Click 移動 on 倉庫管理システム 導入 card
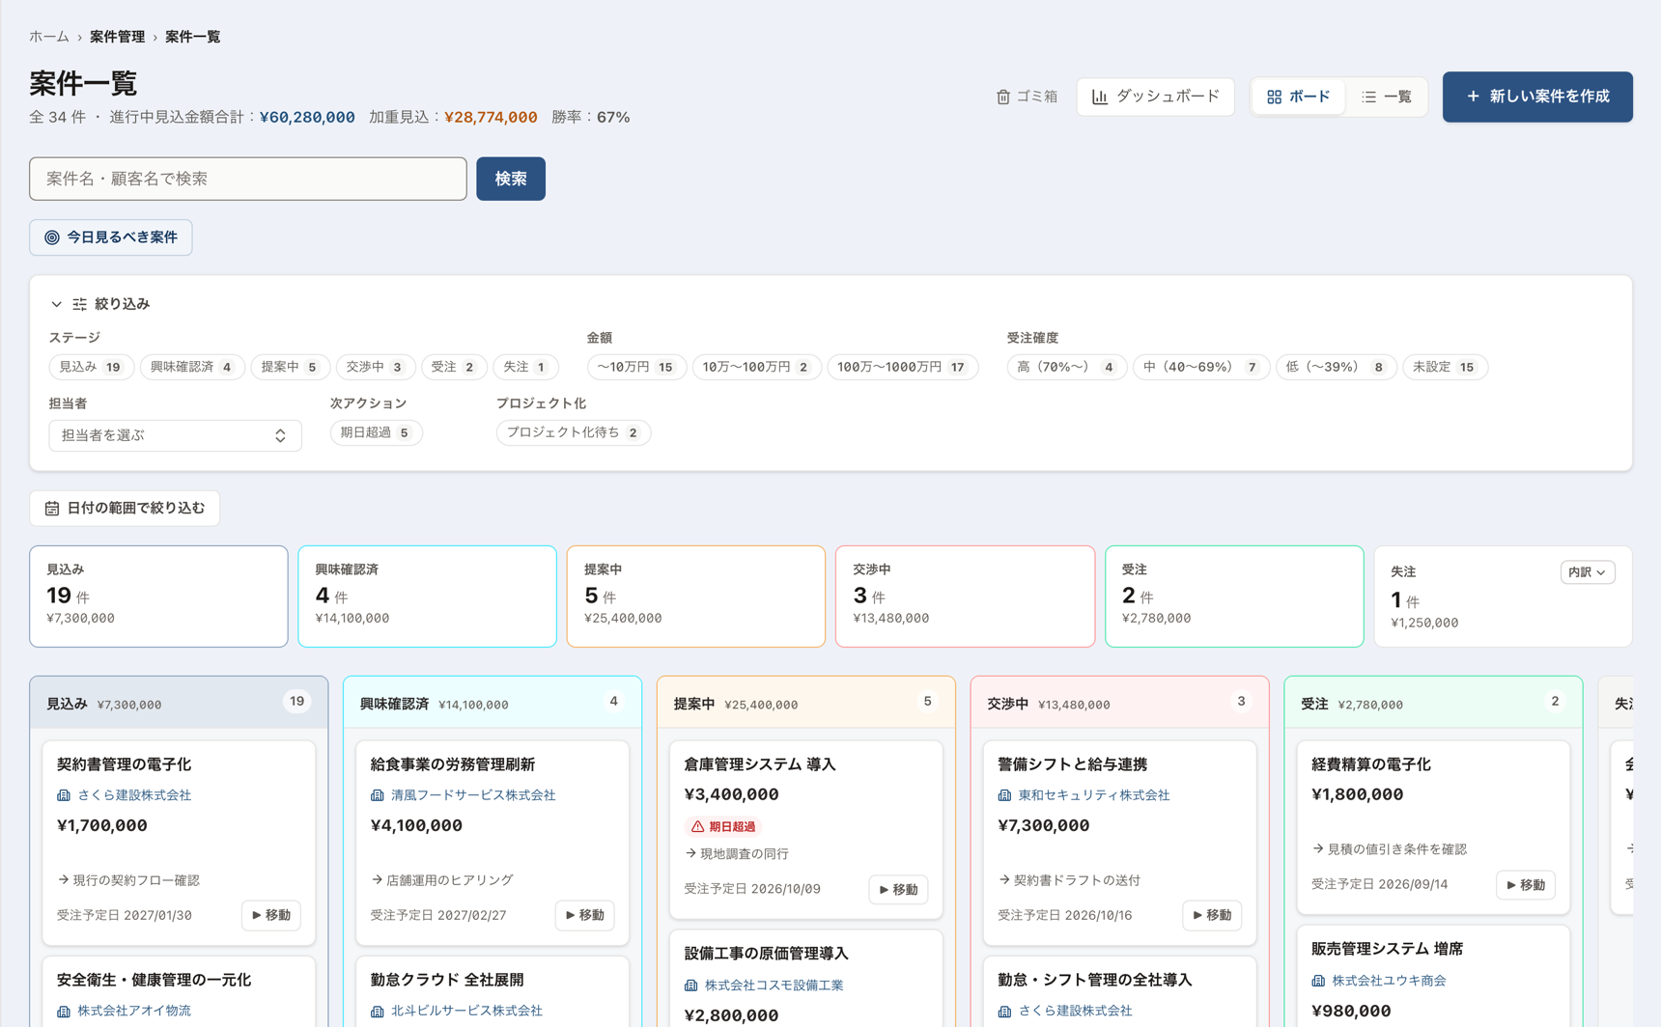Screen dimensions: 1661x1027 pyautogui.click(x=898, y=889)
